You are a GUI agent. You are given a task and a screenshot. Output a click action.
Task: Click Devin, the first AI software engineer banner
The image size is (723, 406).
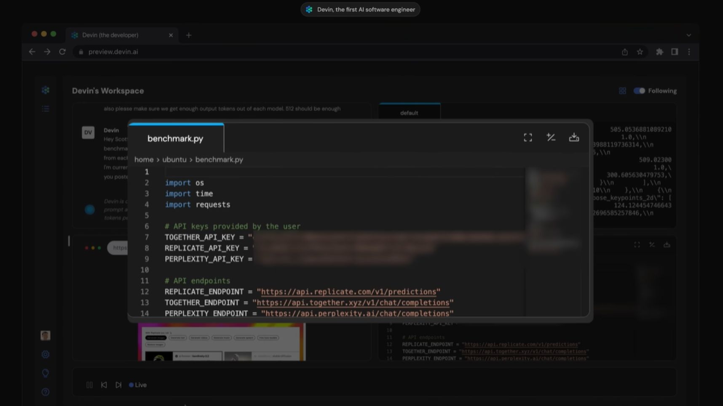point(360,9)
